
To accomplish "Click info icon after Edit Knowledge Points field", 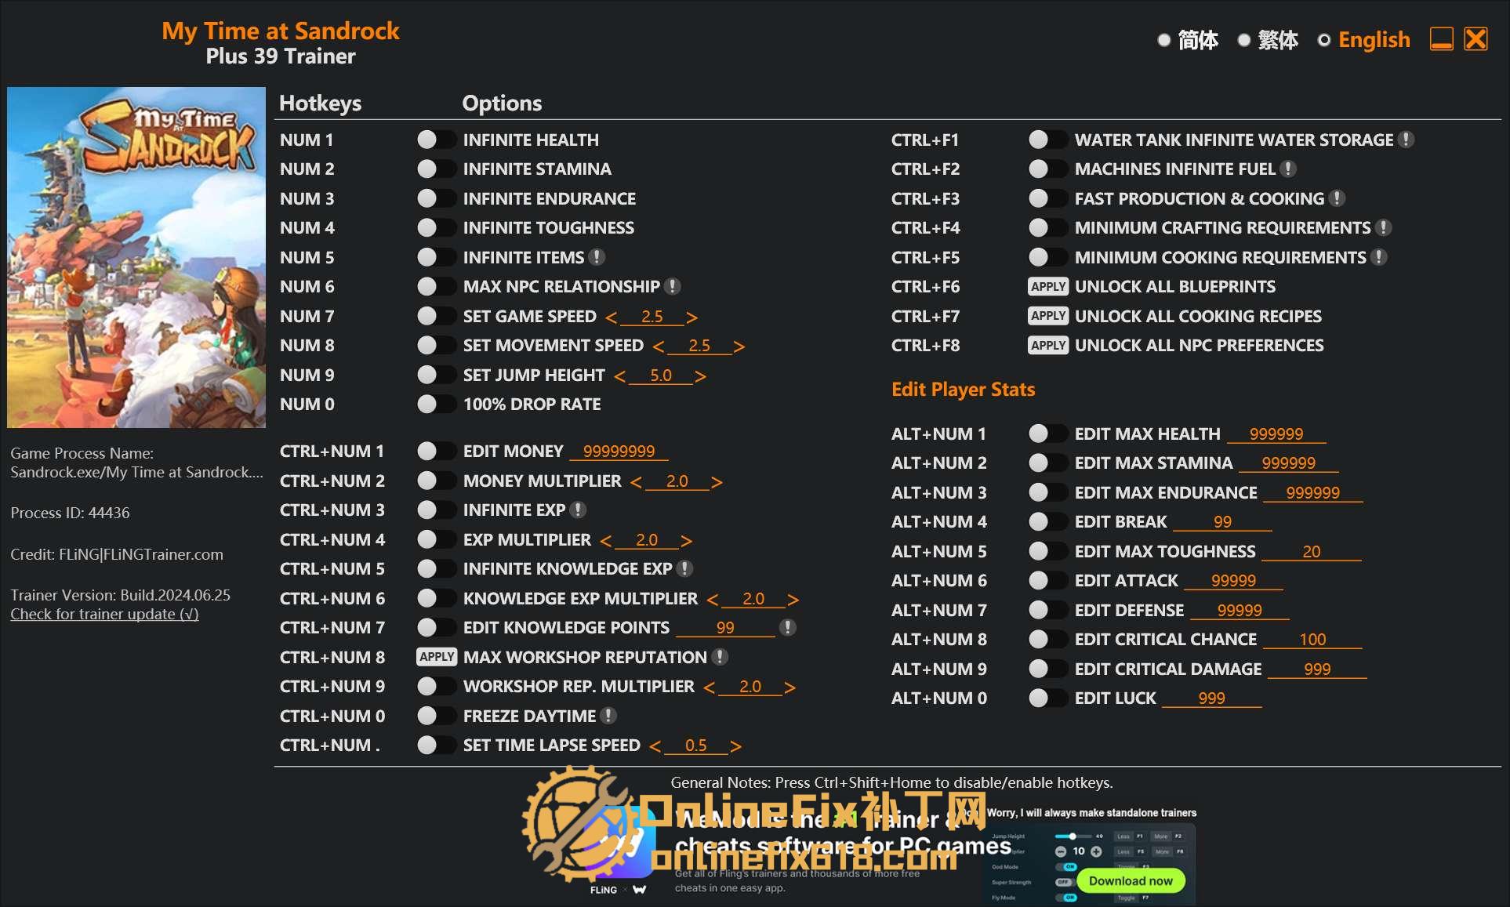I will pyautogui.click(x=788, y=628).
